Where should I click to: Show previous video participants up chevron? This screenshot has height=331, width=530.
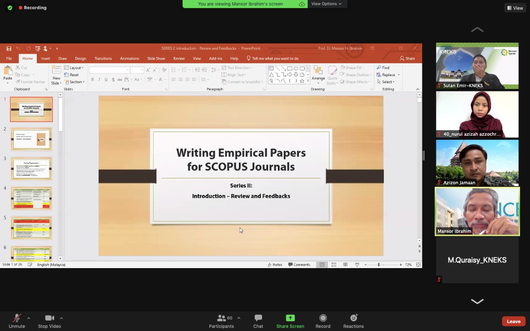477,29
